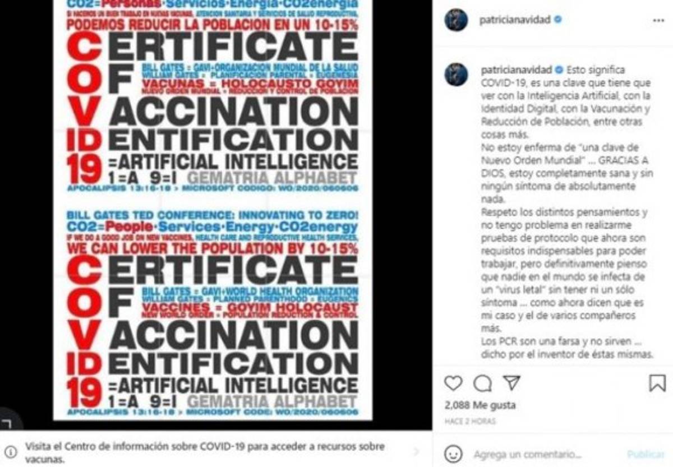Open the emoji picker in the comment box

pyautogui.click(x=453, y=454)
